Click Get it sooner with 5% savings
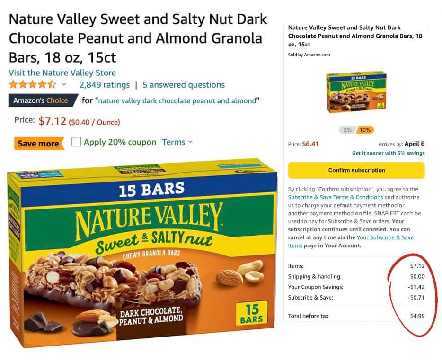Viewport: 442px width, 364px height. (x=388, y=153)
